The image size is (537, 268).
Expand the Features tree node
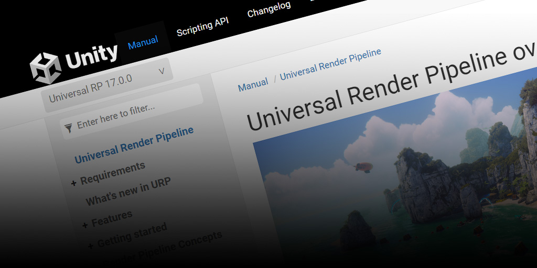pos(85,225)
